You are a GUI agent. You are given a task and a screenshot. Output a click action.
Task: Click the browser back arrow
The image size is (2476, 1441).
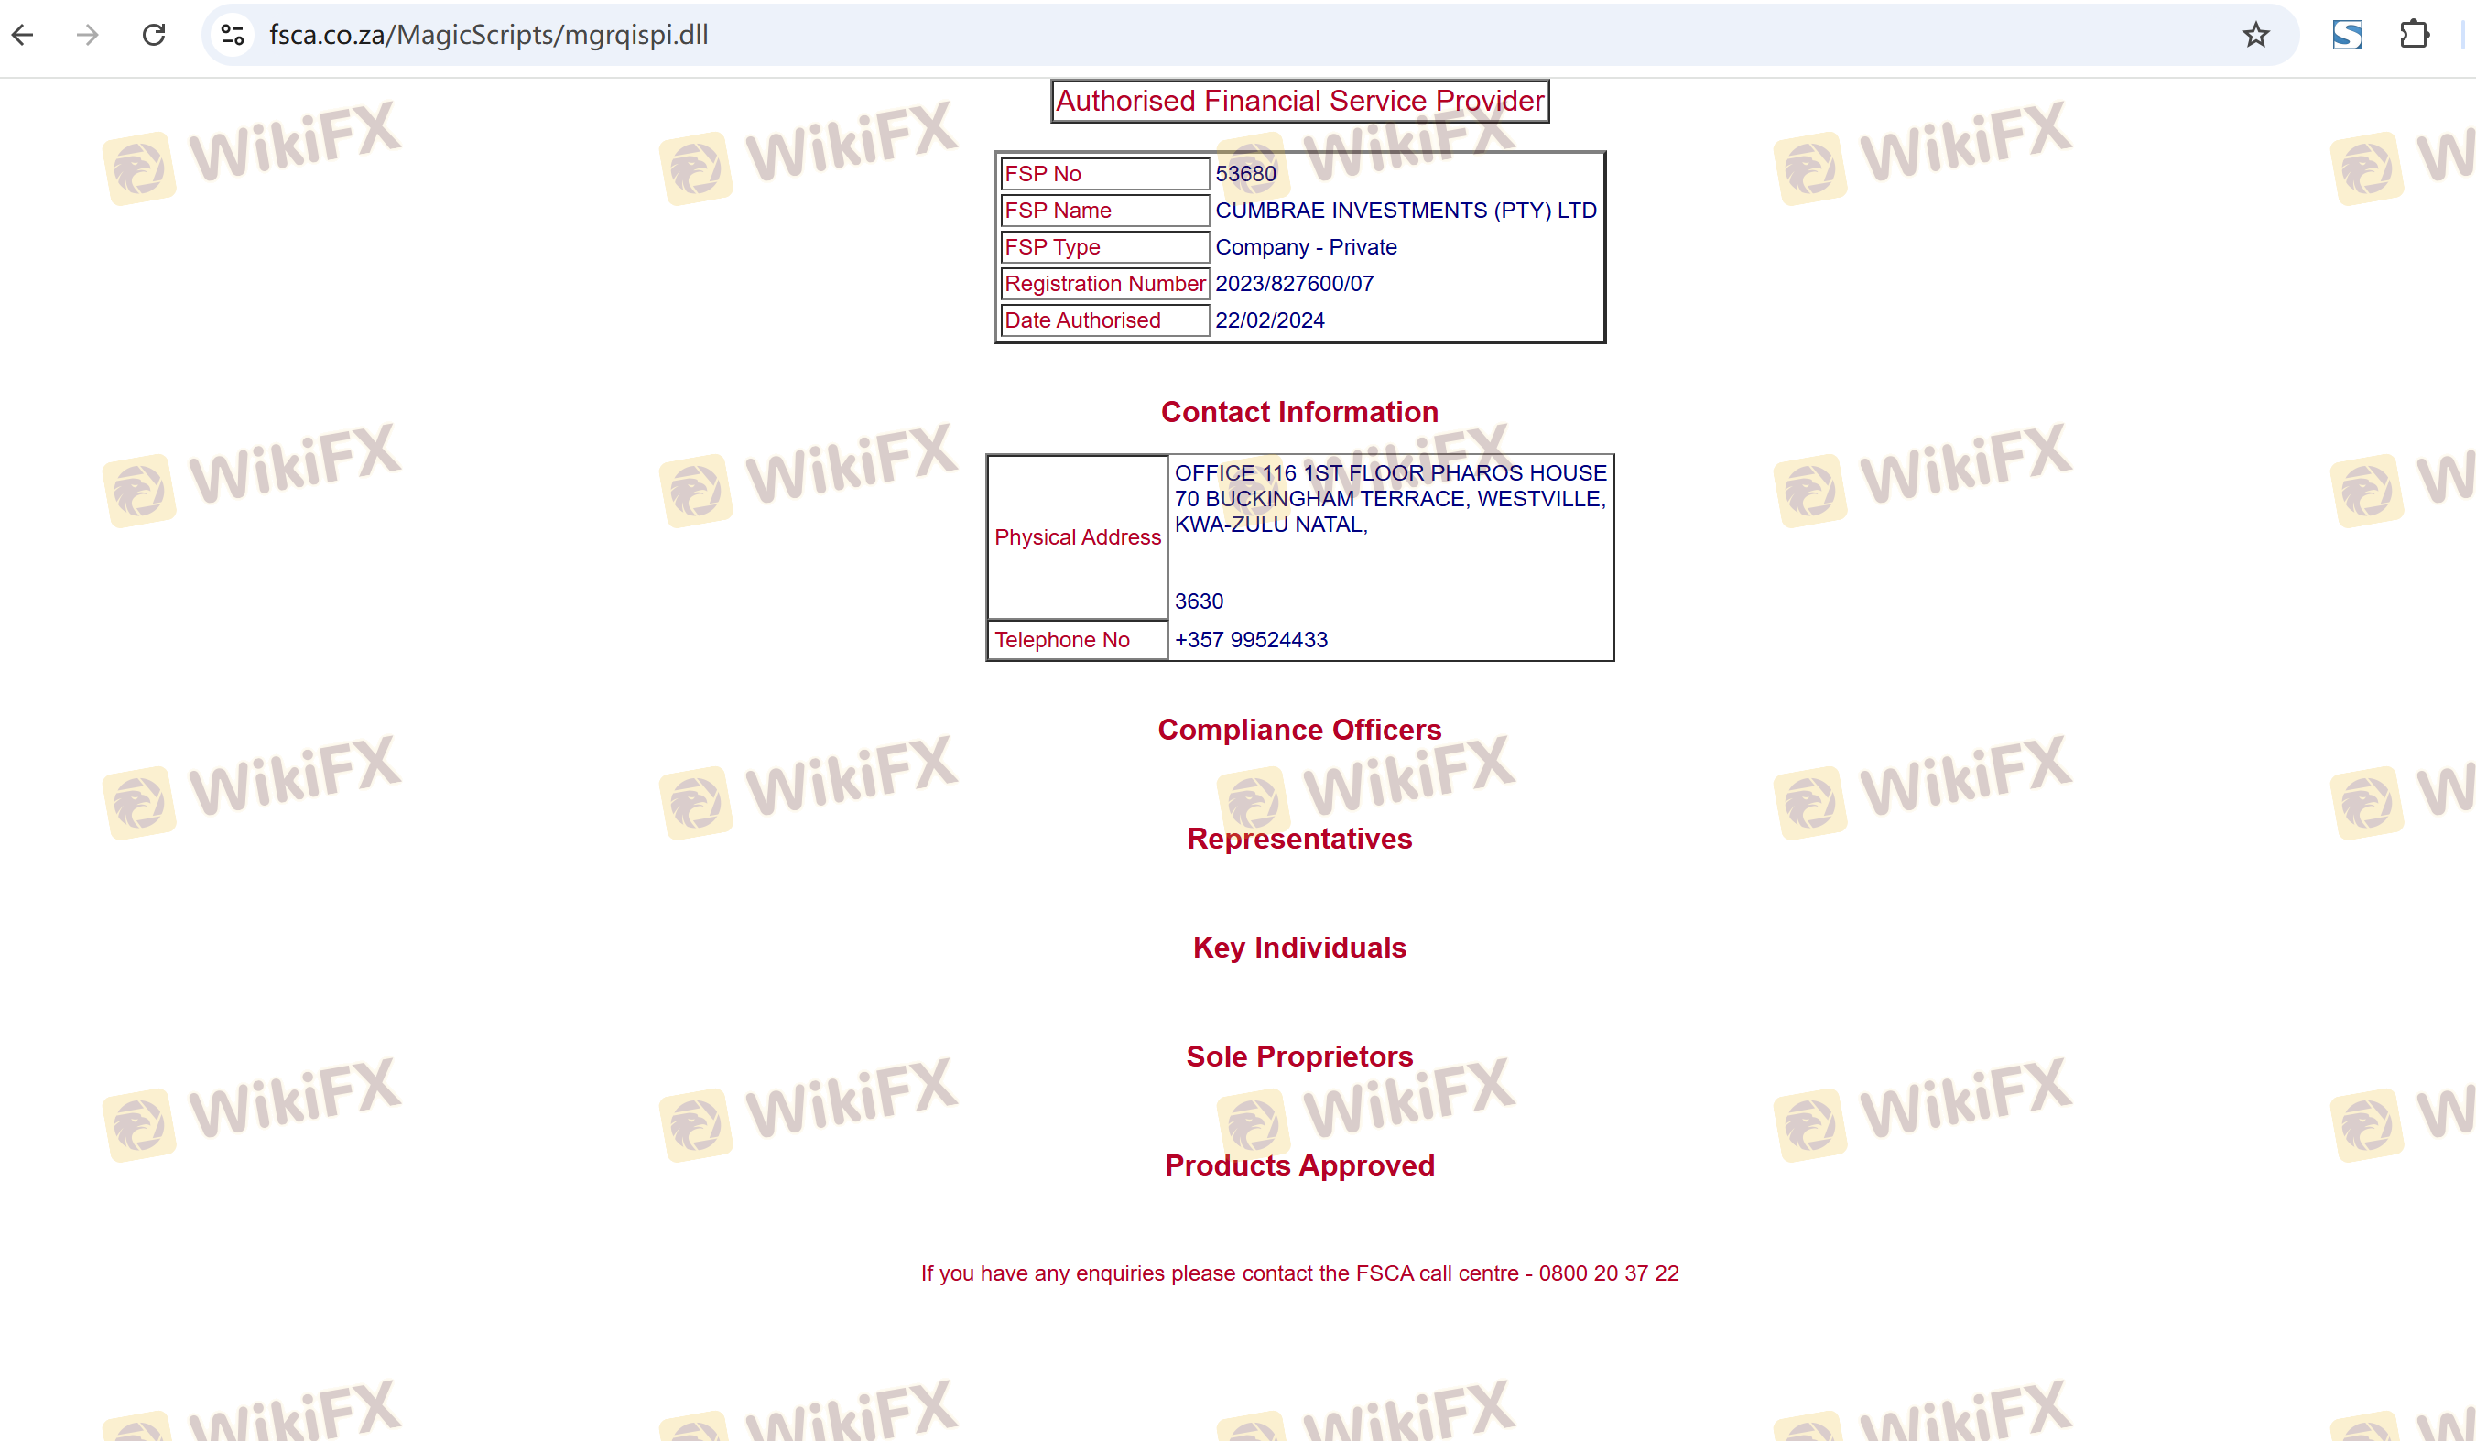[24, 36]
